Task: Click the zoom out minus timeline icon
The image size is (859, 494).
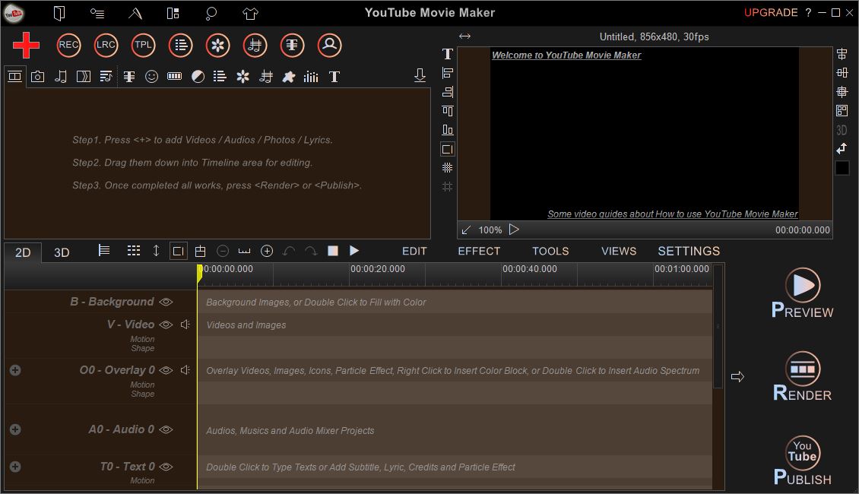Action: tap(223, 251)
